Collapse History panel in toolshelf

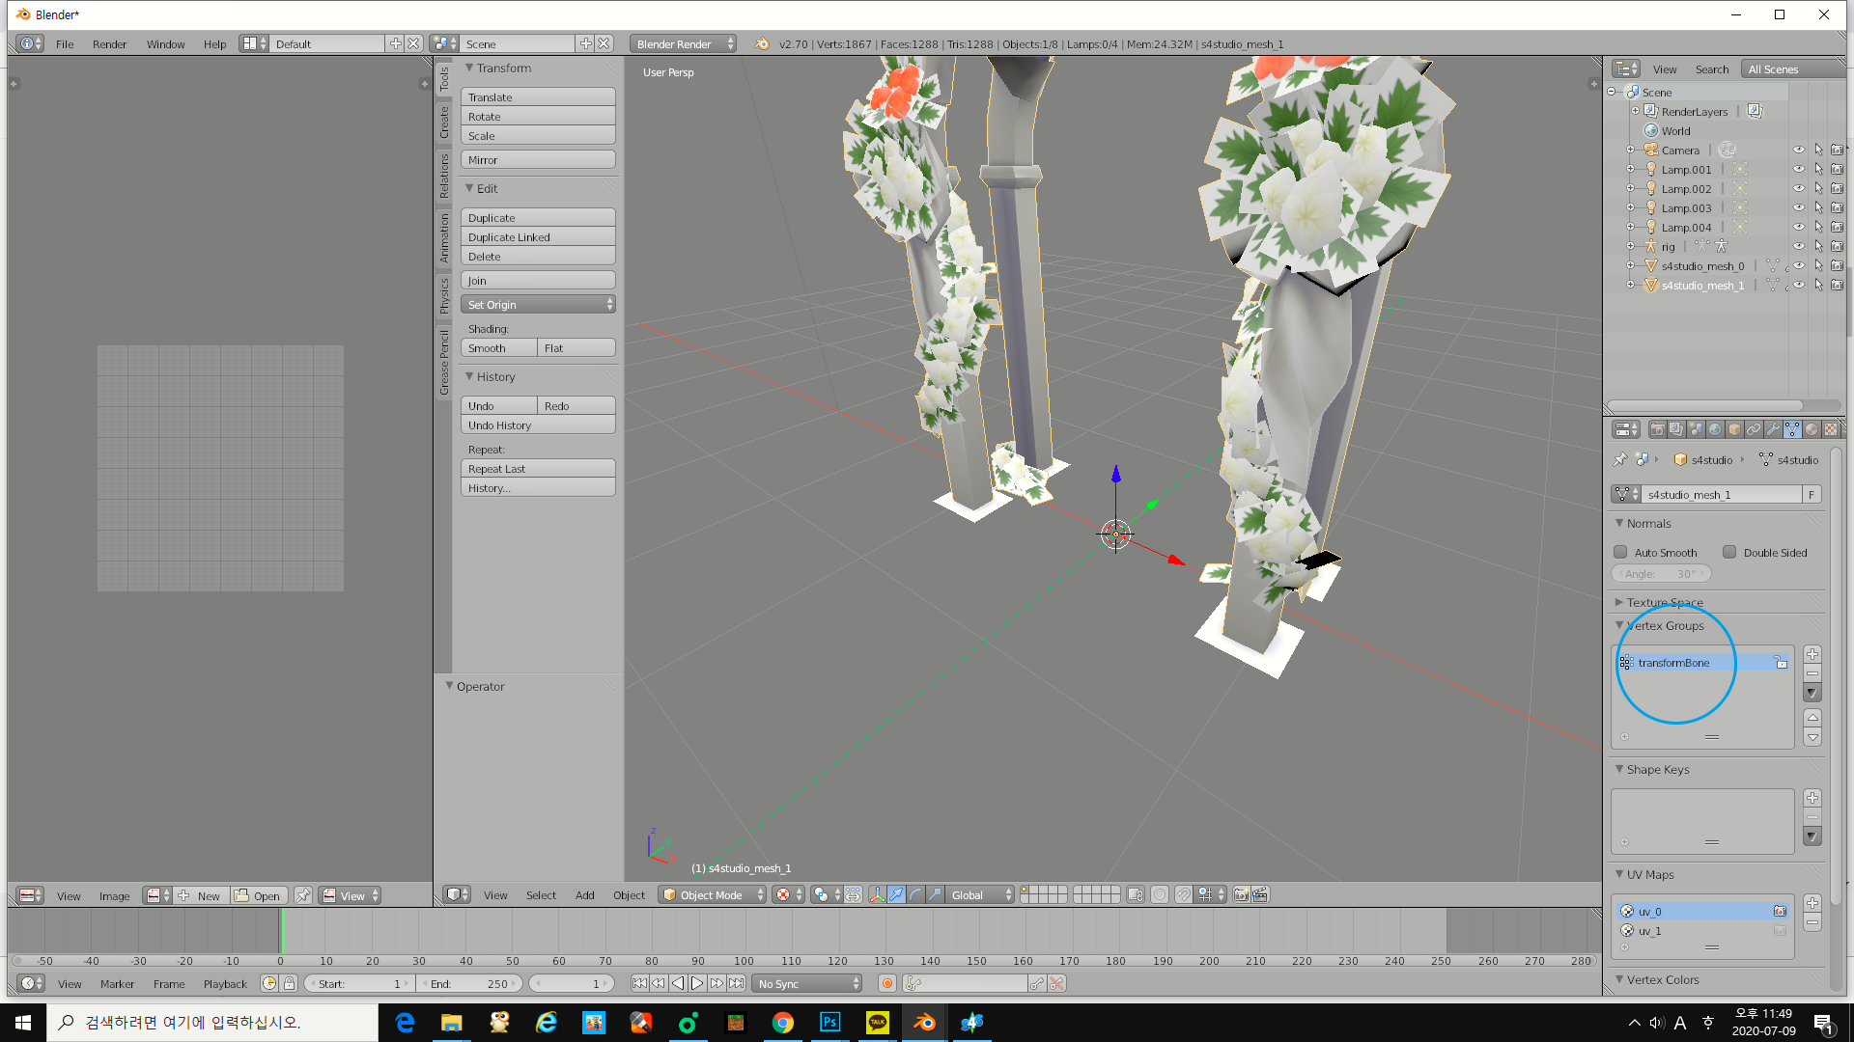click(x=469, y=376)
